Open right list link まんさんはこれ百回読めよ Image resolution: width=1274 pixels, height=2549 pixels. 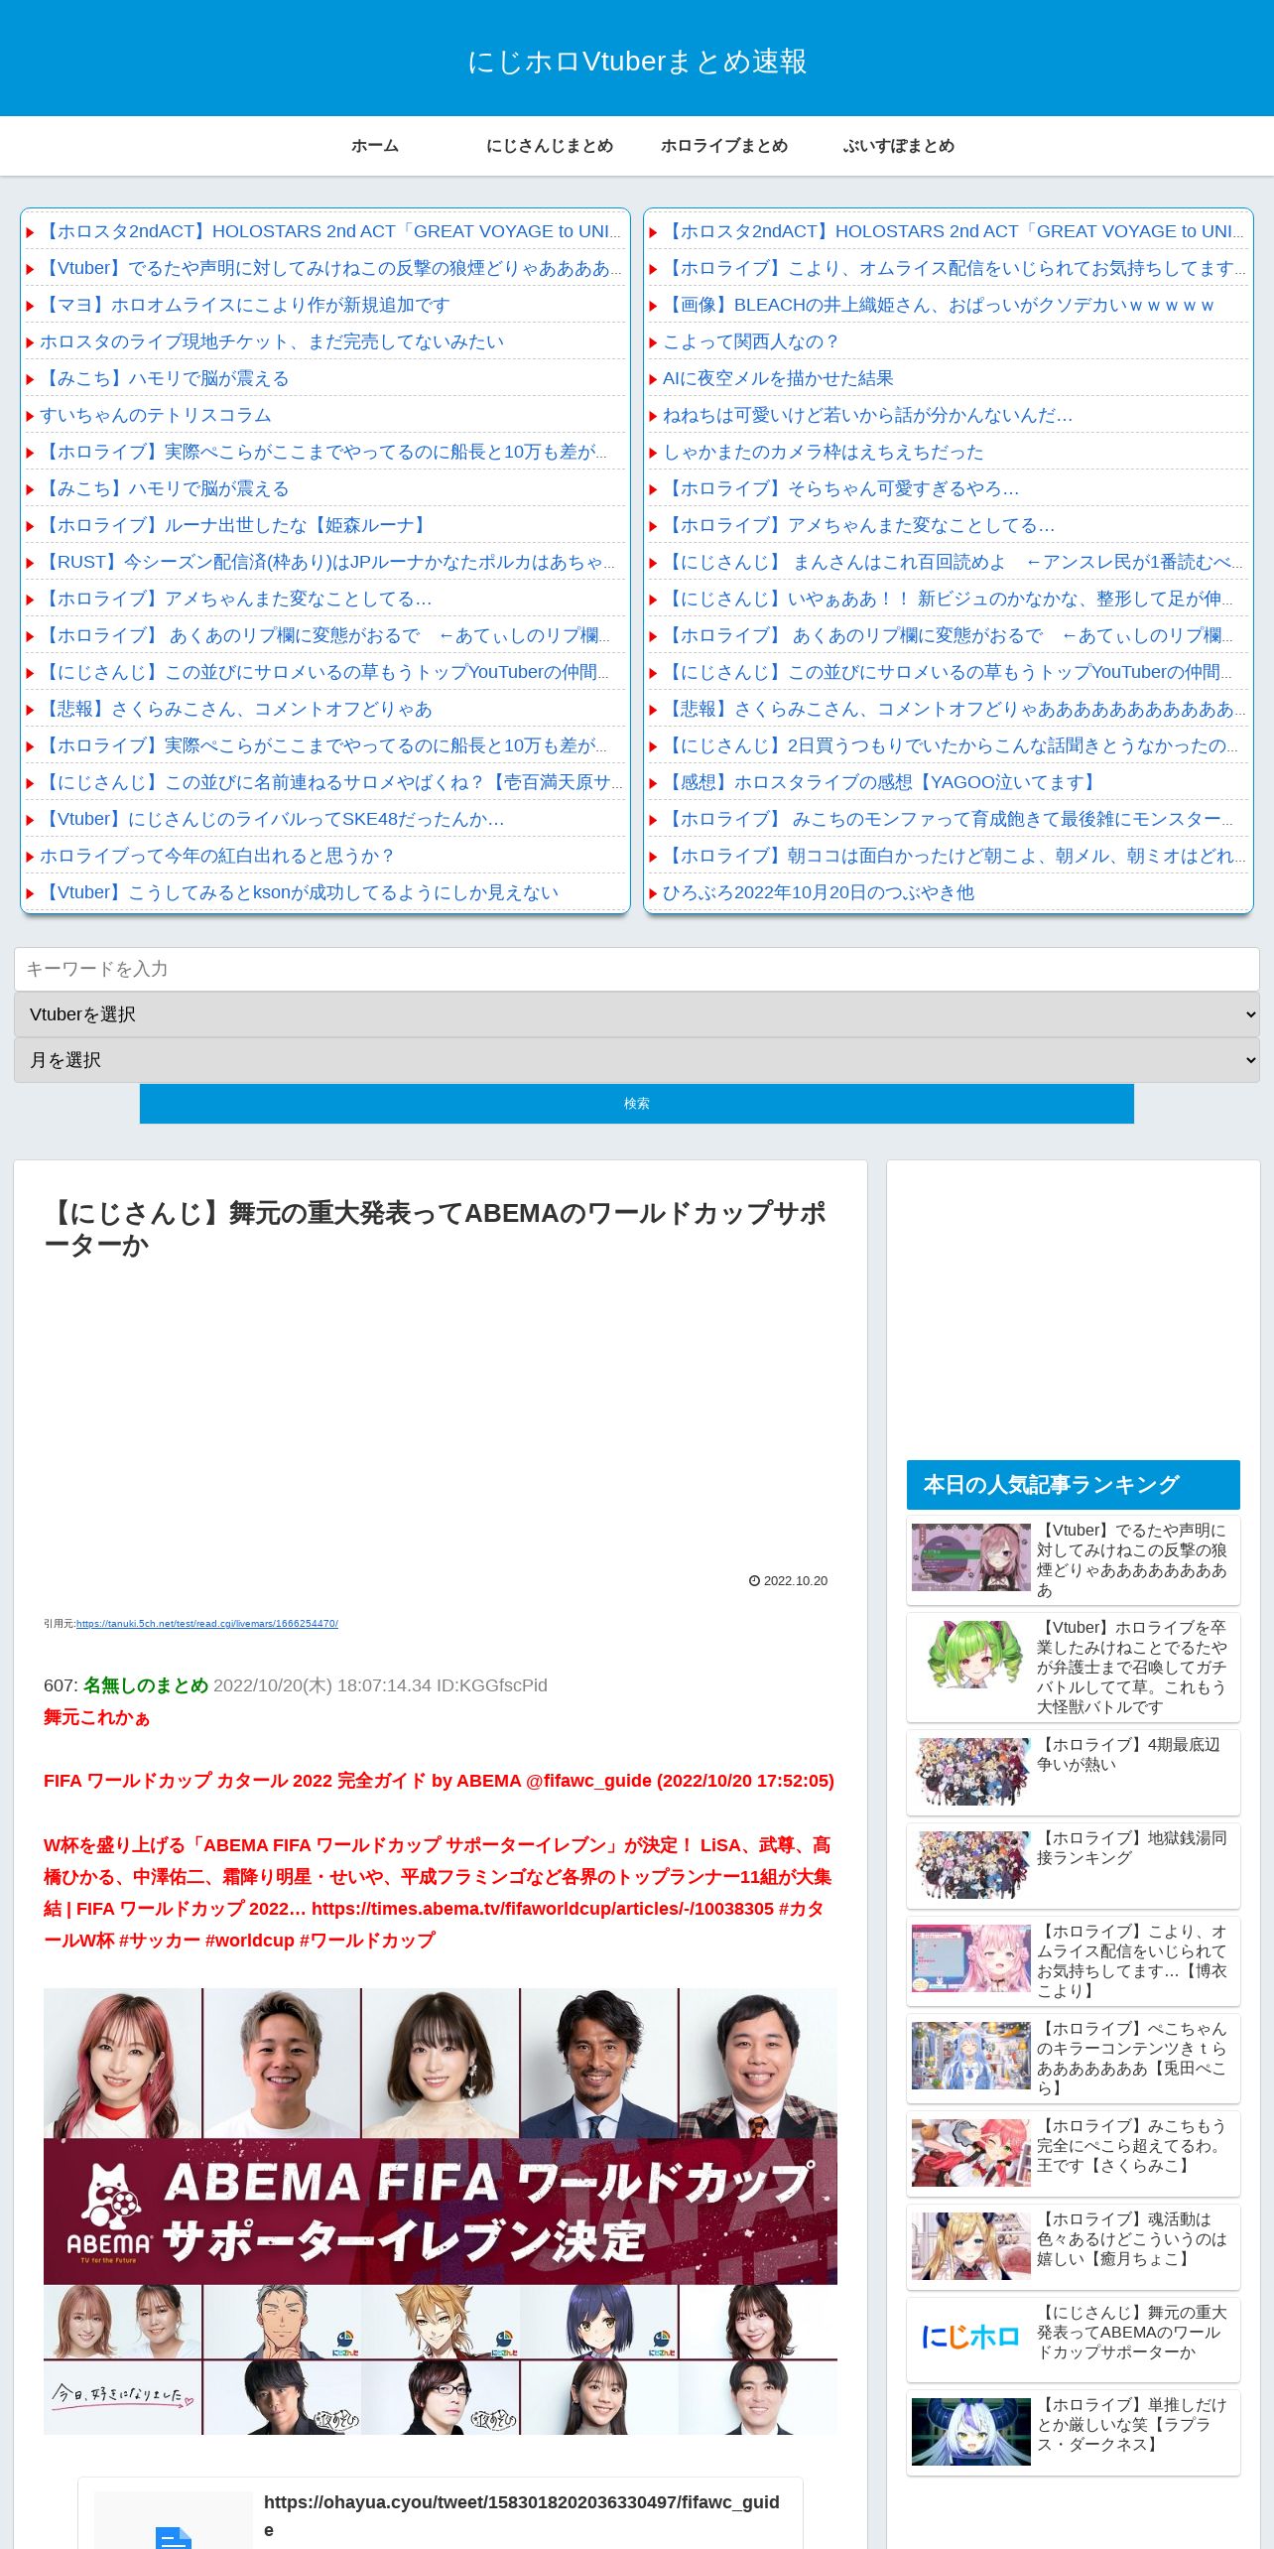(x=953, y=562)
